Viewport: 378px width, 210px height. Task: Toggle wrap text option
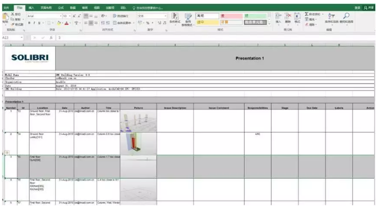pos(121,16)
